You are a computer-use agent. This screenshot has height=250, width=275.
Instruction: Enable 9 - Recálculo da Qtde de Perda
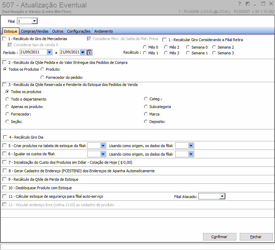[4, 179]
